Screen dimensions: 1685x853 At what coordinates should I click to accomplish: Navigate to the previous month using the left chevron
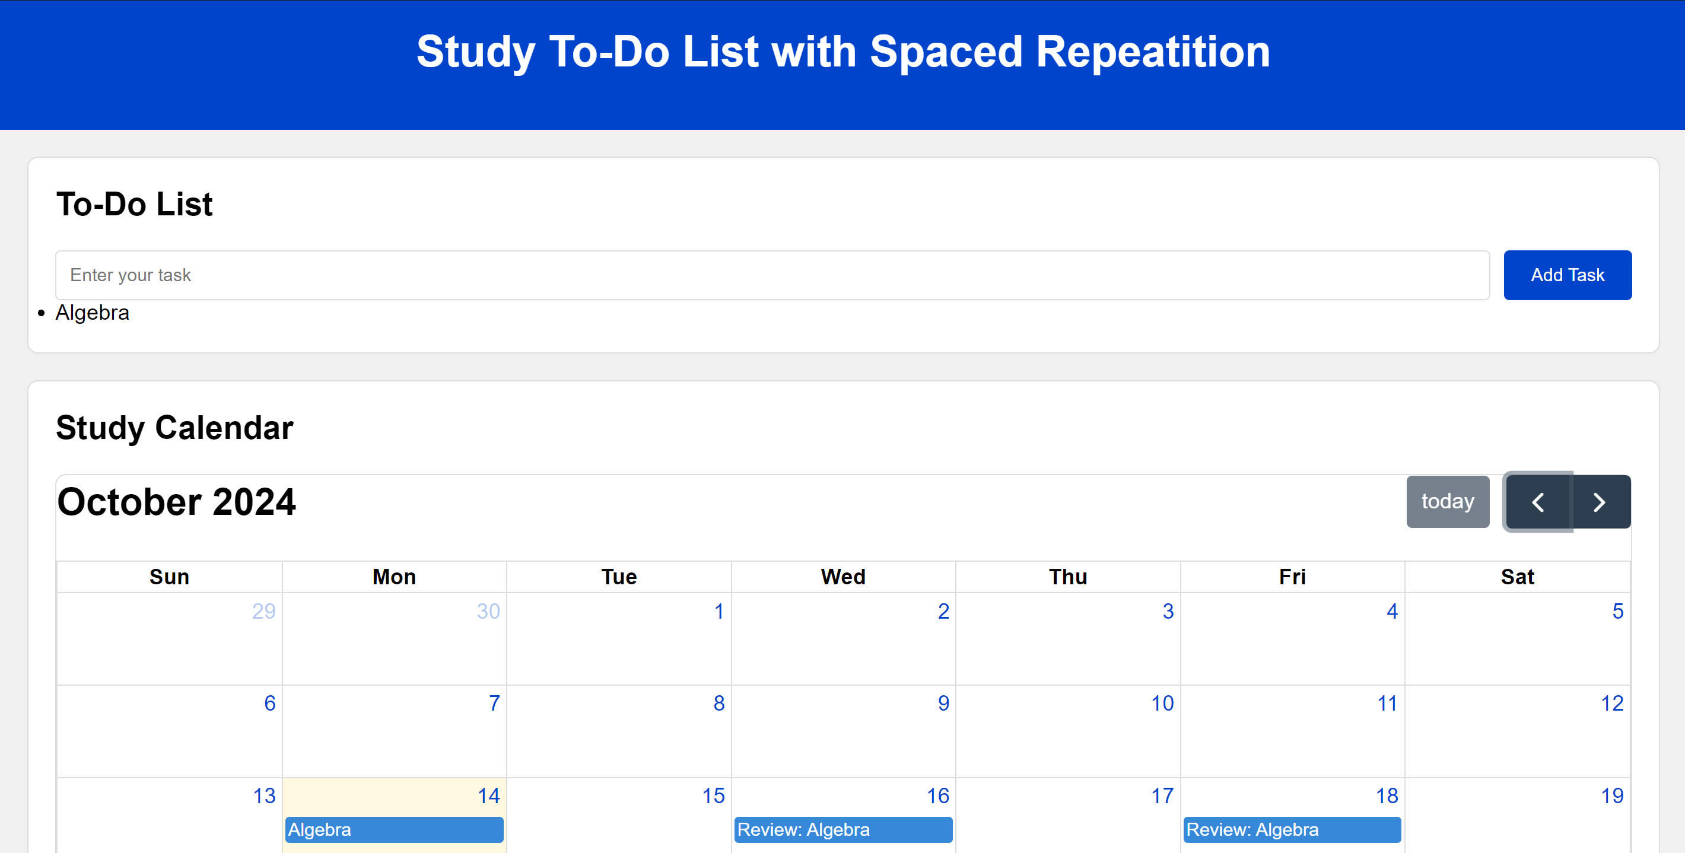(x=1537, y=502)
